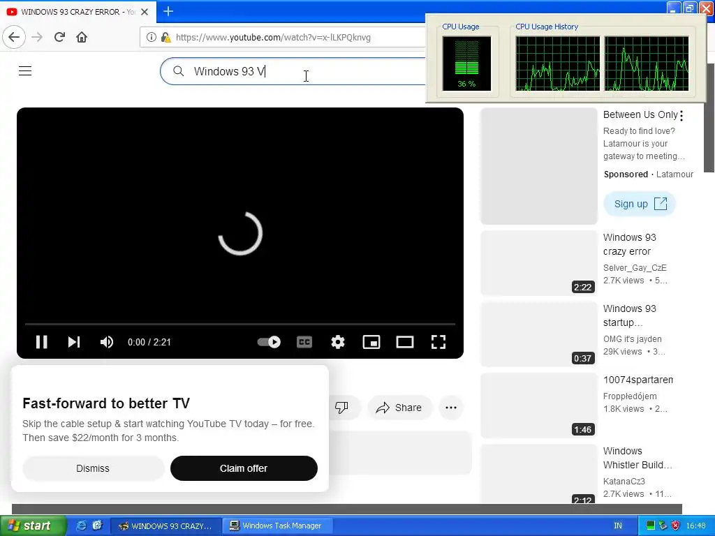Click the Sign up ad button
This screenshot has height=536, width=715.
[640, 204]
